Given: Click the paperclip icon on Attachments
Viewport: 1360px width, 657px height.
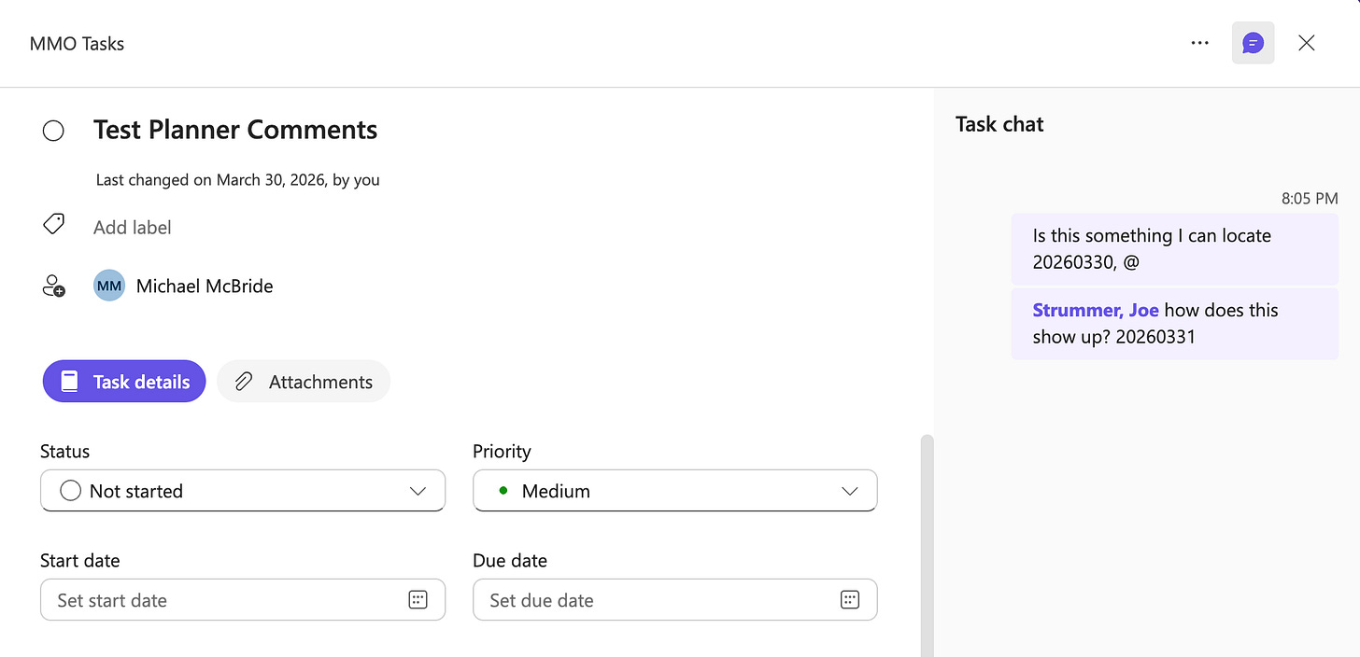Looking at the screenshot, I should point(244,382).
